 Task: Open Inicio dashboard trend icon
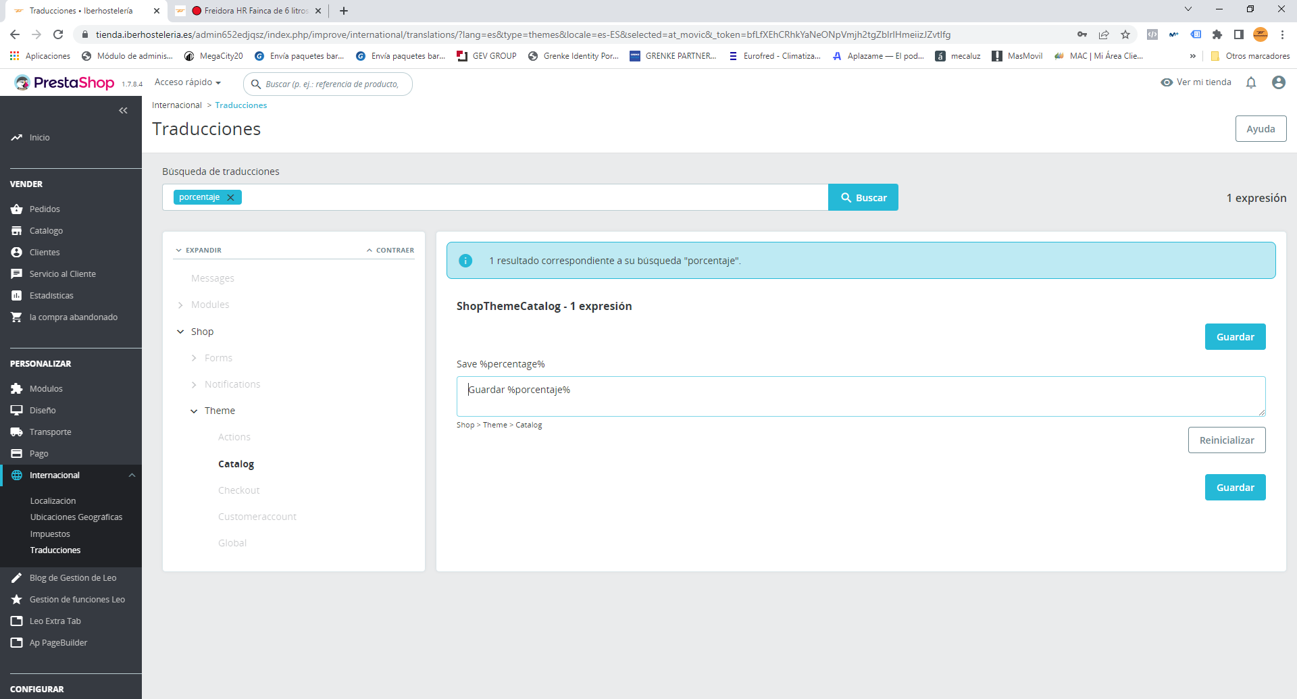point(17,138)
